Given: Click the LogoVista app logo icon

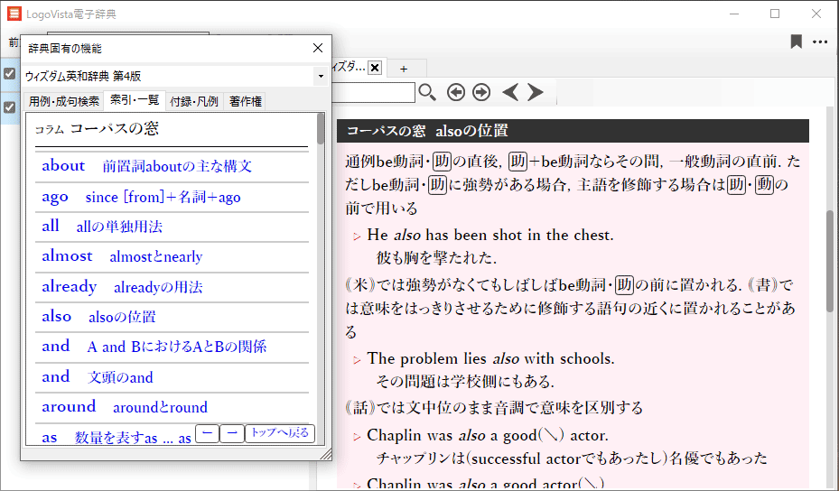Looking at the screenshot, I should point(14,14).
